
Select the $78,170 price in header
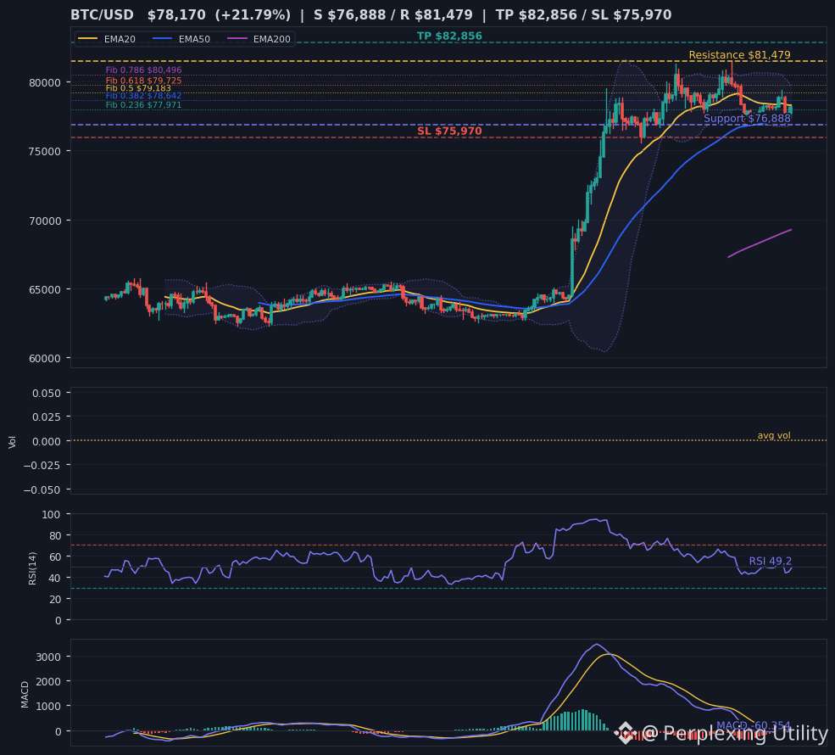(176, 15)
